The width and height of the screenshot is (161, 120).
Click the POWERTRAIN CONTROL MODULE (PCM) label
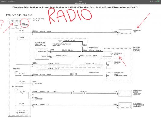point(40,44)
